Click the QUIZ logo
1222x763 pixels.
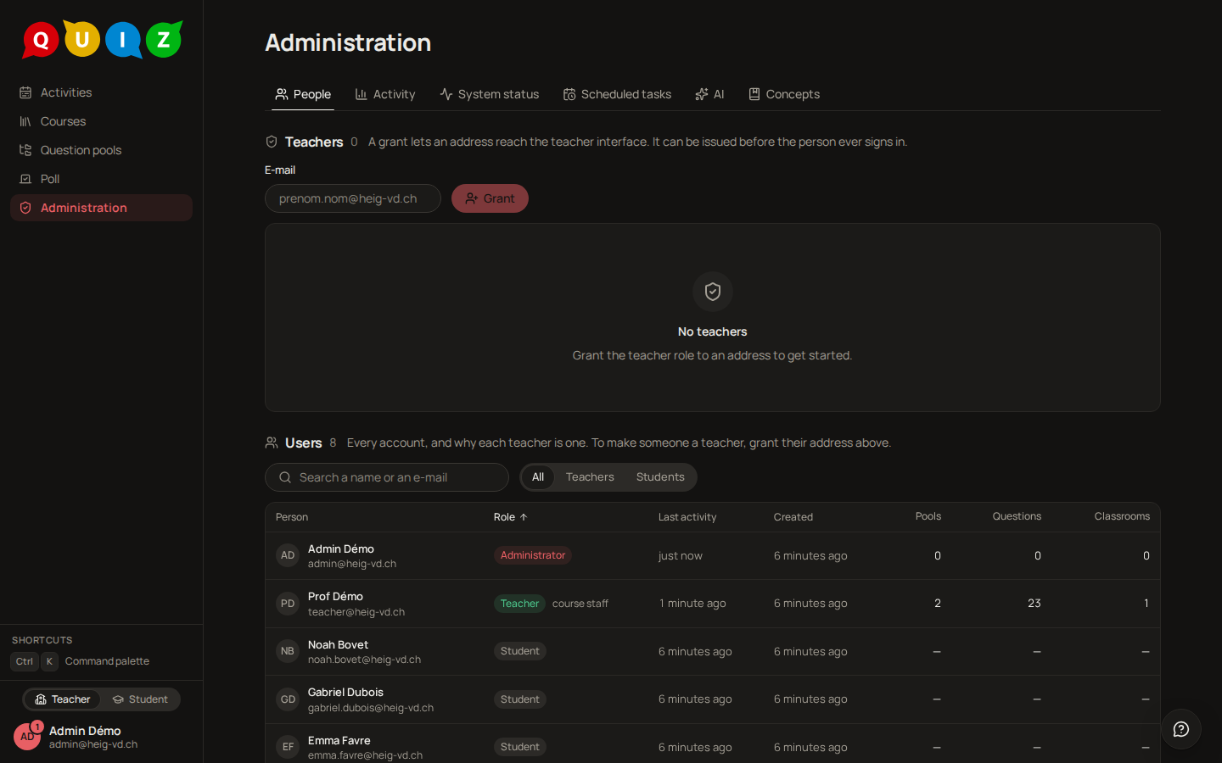coord(102,39)
